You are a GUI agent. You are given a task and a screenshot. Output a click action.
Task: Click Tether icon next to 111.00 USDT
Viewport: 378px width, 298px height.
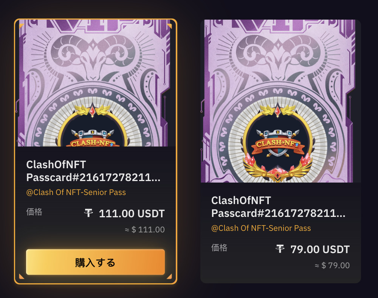tap(88, 213)
